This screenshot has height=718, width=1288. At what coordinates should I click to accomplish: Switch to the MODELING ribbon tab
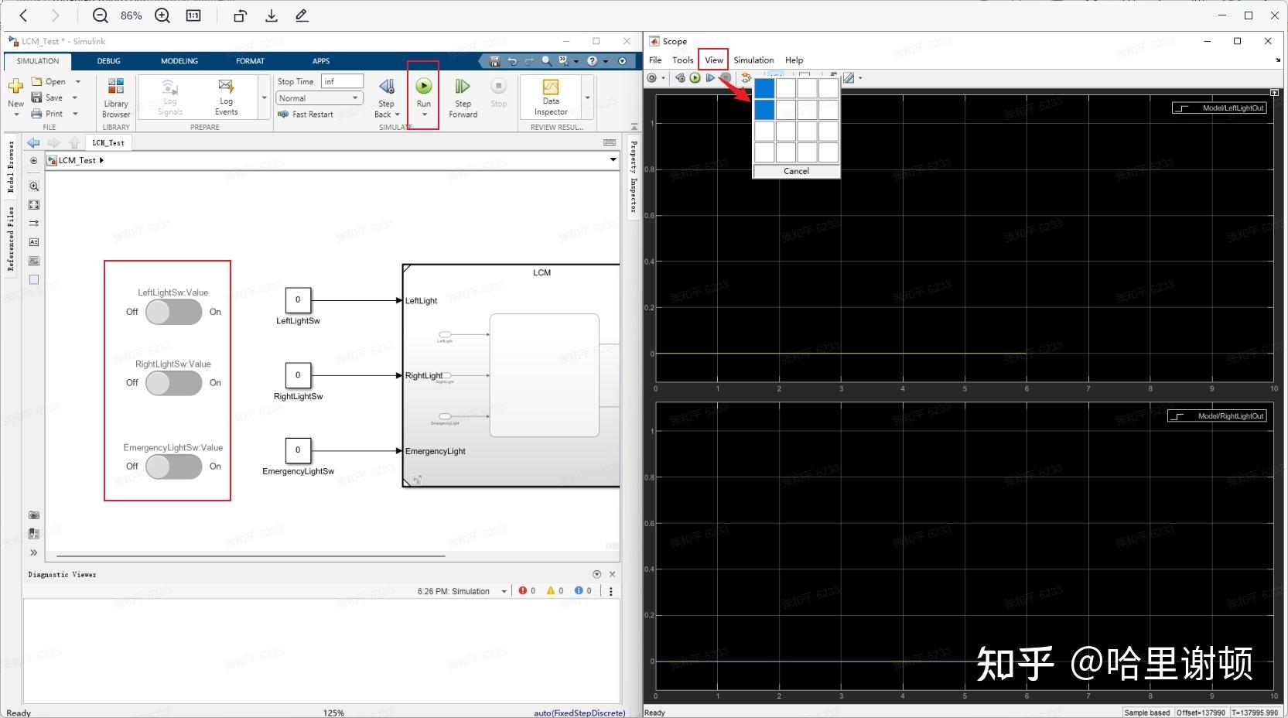(x=179, y=60)
